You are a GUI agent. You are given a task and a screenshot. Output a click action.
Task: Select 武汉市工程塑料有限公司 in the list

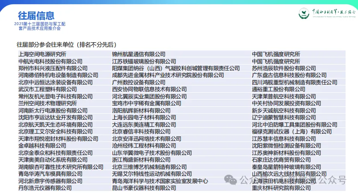47,89
